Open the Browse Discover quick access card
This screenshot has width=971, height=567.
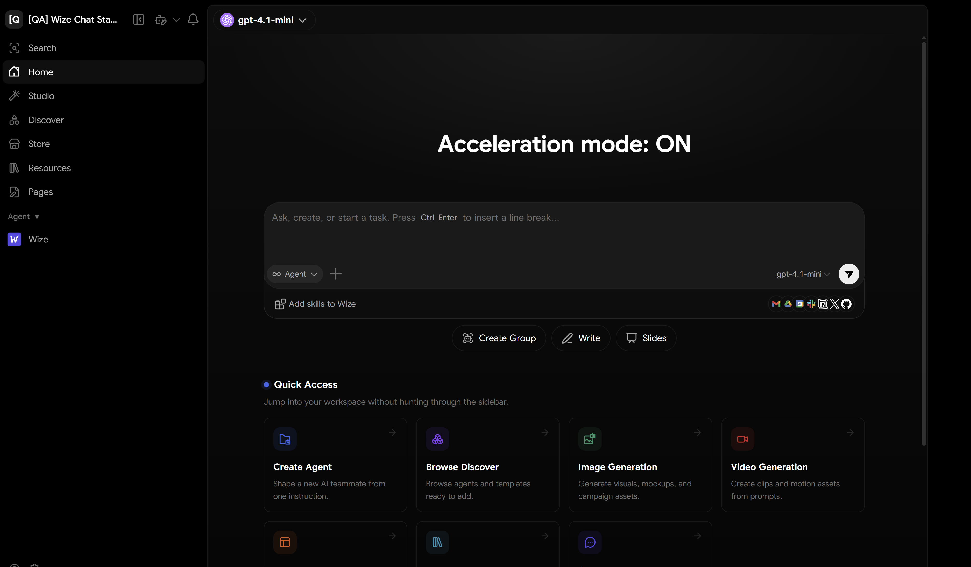click(488, 465)
